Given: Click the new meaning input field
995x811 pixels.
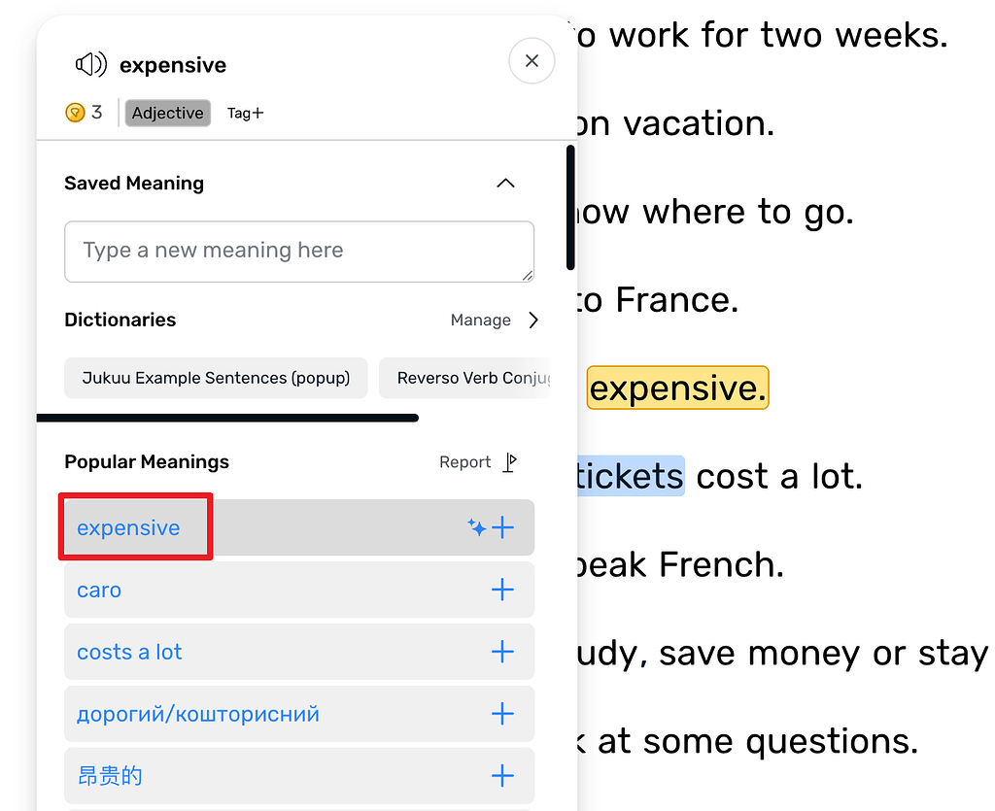Looking at the screenshot, I should [299, 252].
